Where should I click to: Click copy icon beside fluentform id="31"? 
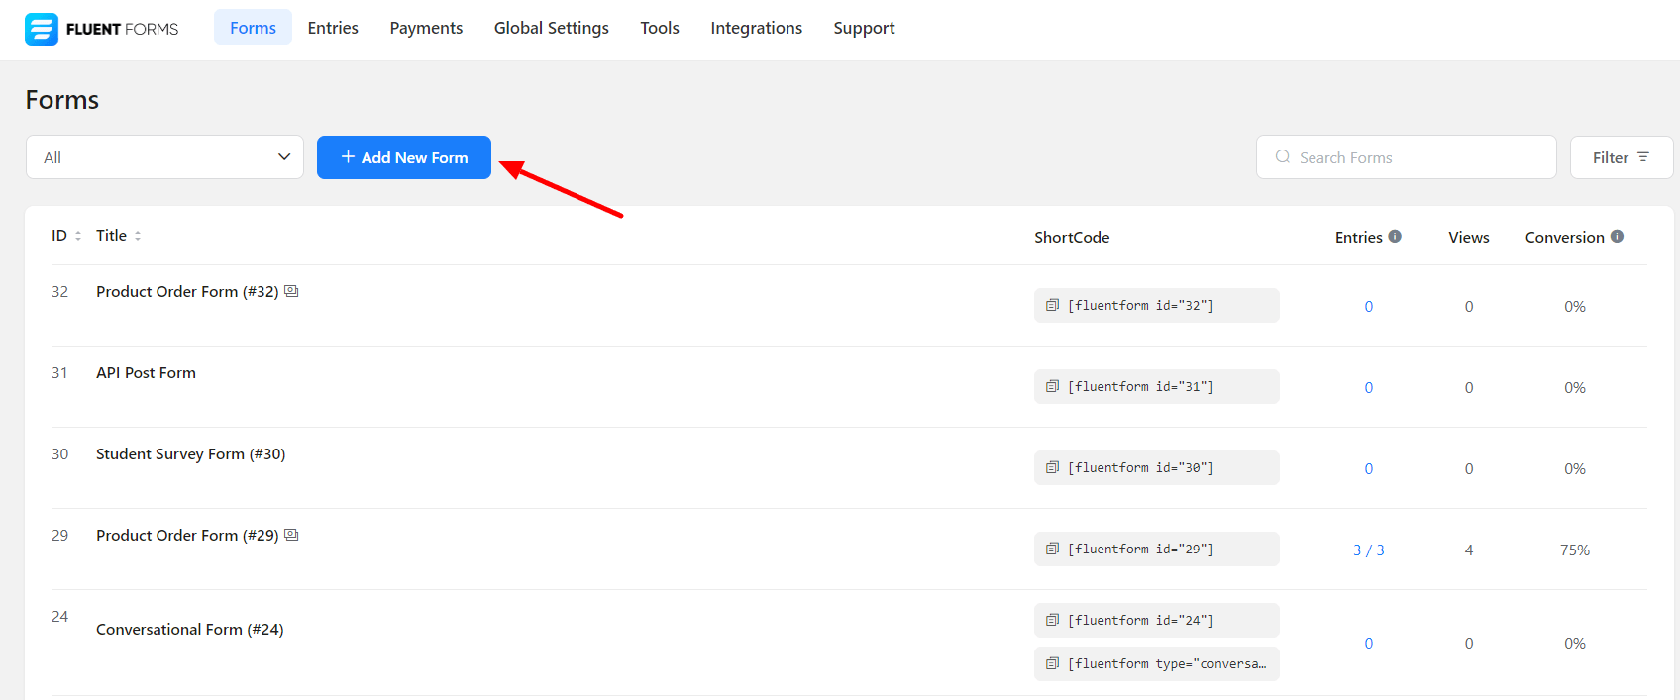(1052, 386)
